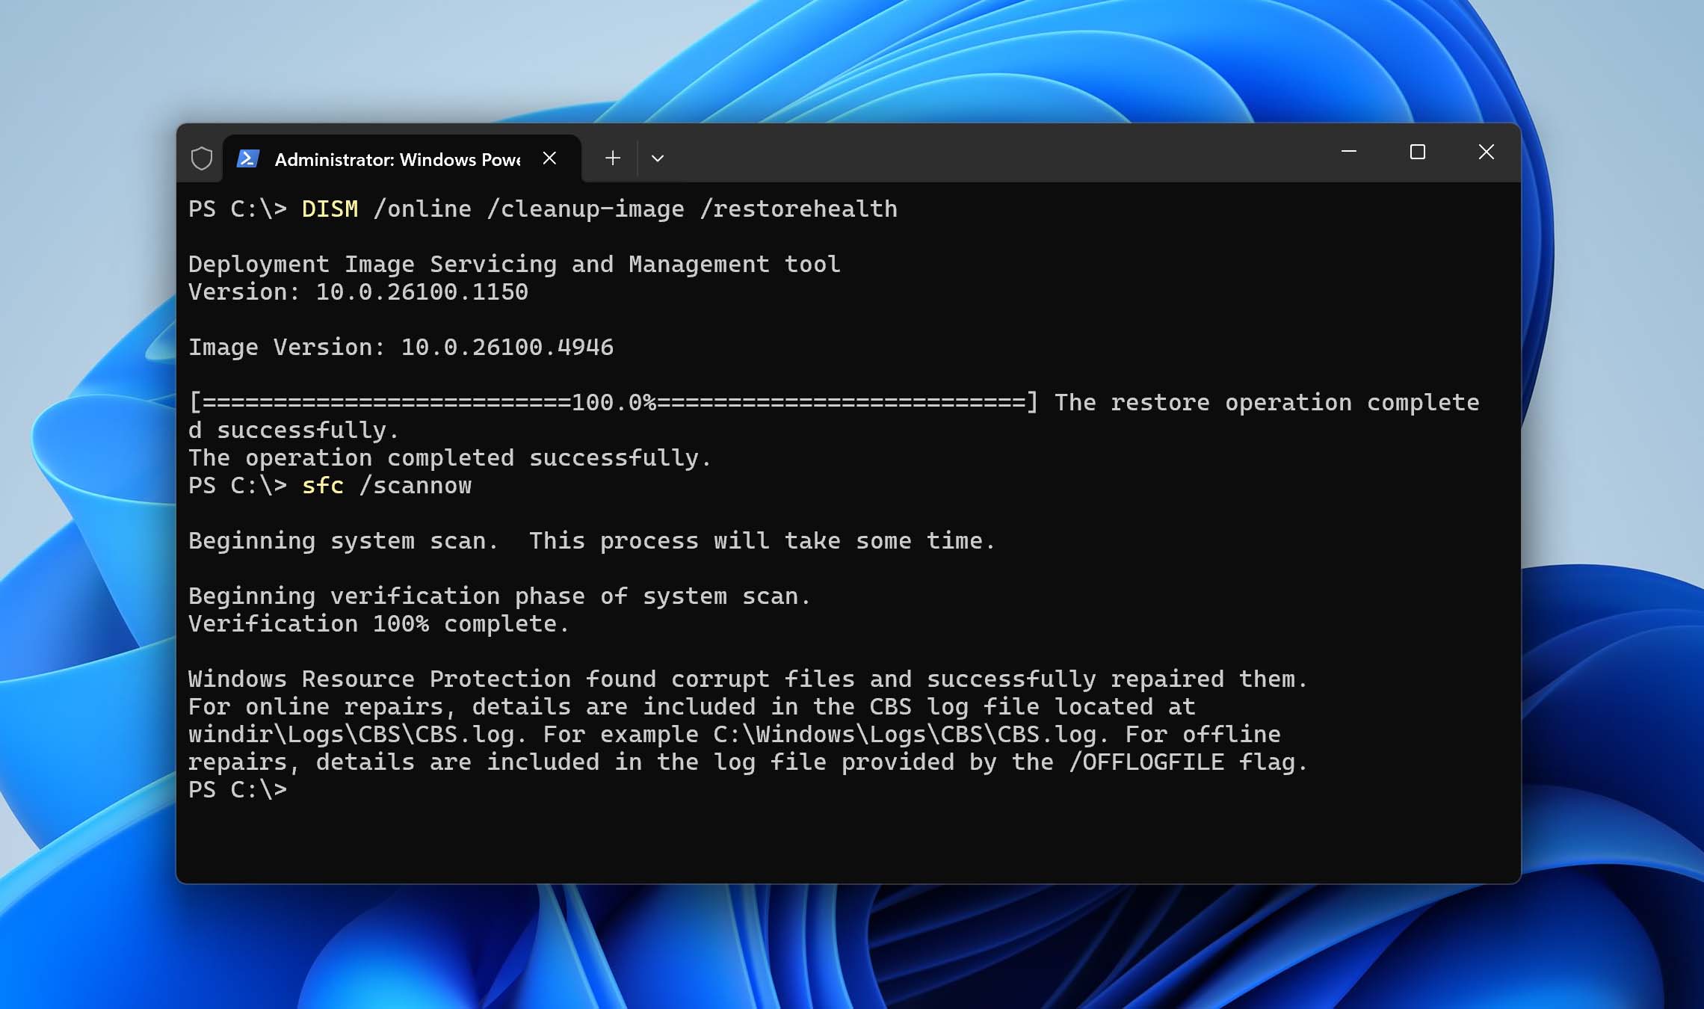This screenshot has height=1009, width=1704.
Task: Click the /restorehealth argument text
Action: coord(798,209)
